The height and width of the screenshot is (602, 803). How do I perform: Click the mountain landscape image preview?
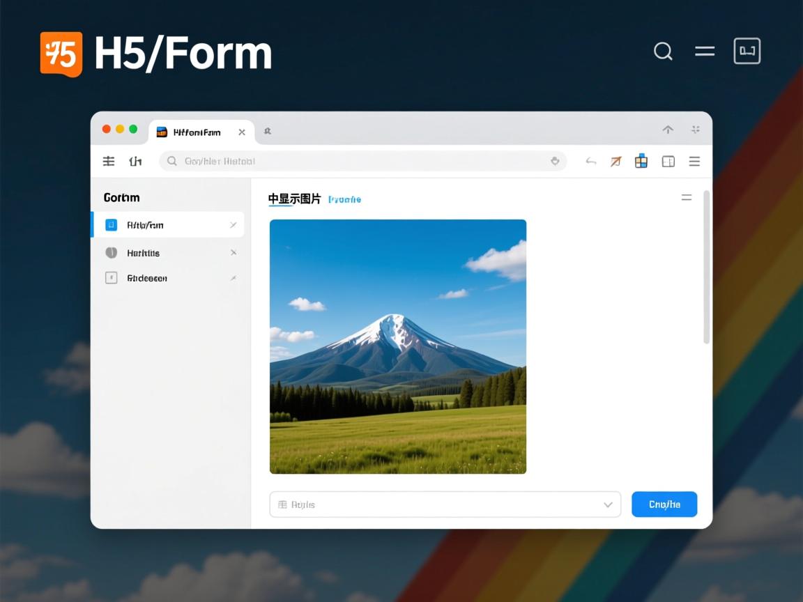(x=397, y=346)
